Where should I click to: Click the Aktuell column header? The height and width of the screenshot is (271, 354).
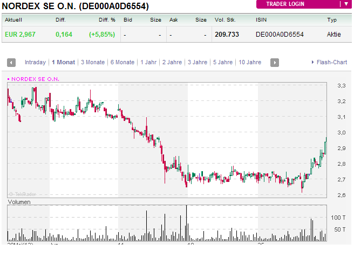tap(13, 20)
